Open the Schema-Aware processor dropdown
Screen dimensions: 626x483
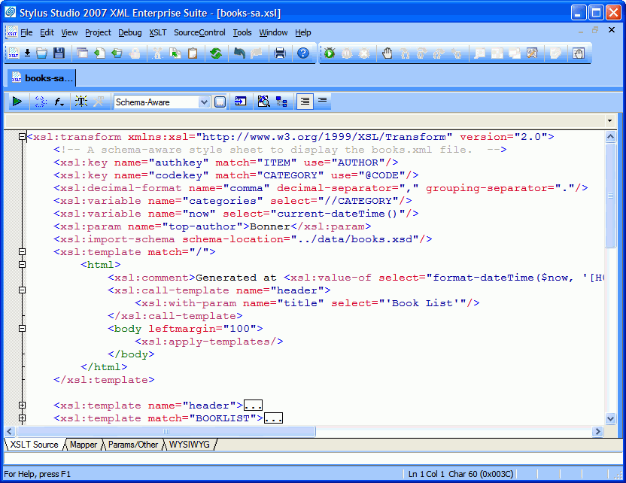tap(203, 102)
